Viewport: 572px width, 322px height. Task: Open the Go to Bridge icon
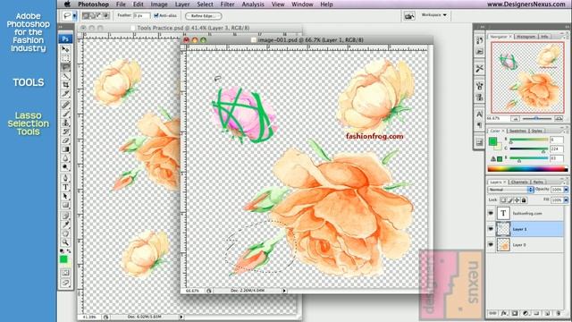click(409, 16)
